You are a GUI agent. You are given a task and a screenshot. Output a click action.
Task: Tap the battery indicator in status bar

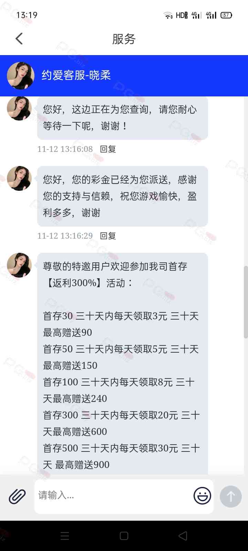tap(226, 15)
